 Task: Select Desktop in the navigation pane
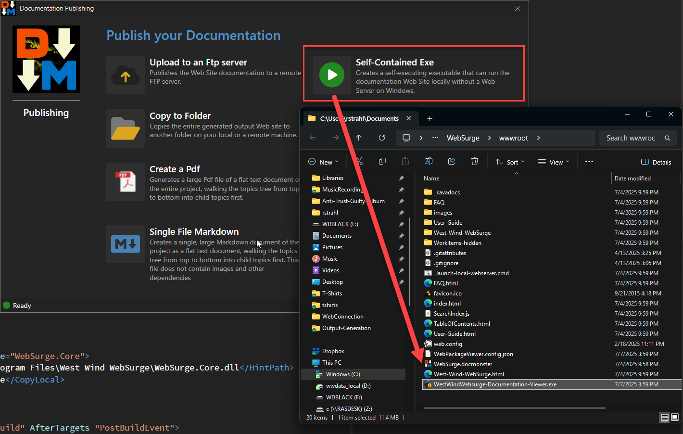pyautogui.click(x=332, y=282)
